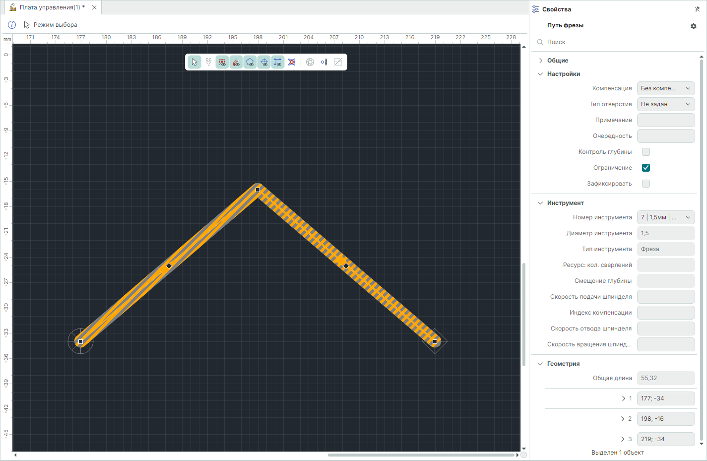Check the Зафиксировать checkbox
Viewport: 707px width, 461px height.
click(x=646, y=184)
